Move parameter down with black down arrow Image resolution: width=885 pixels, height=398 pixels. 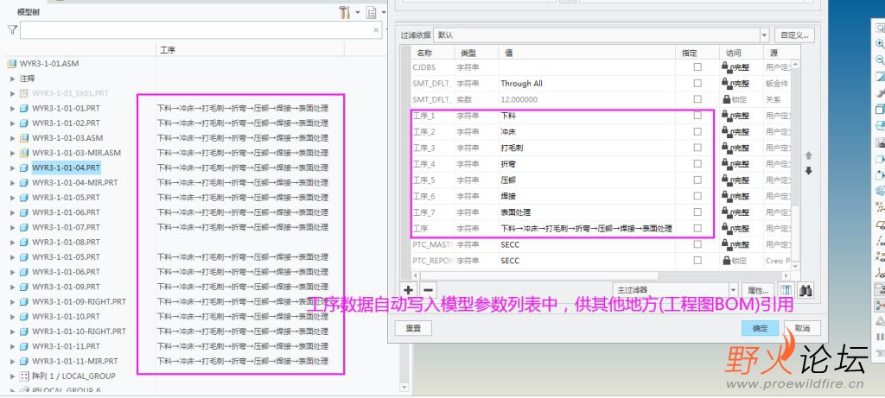(808, 171)
